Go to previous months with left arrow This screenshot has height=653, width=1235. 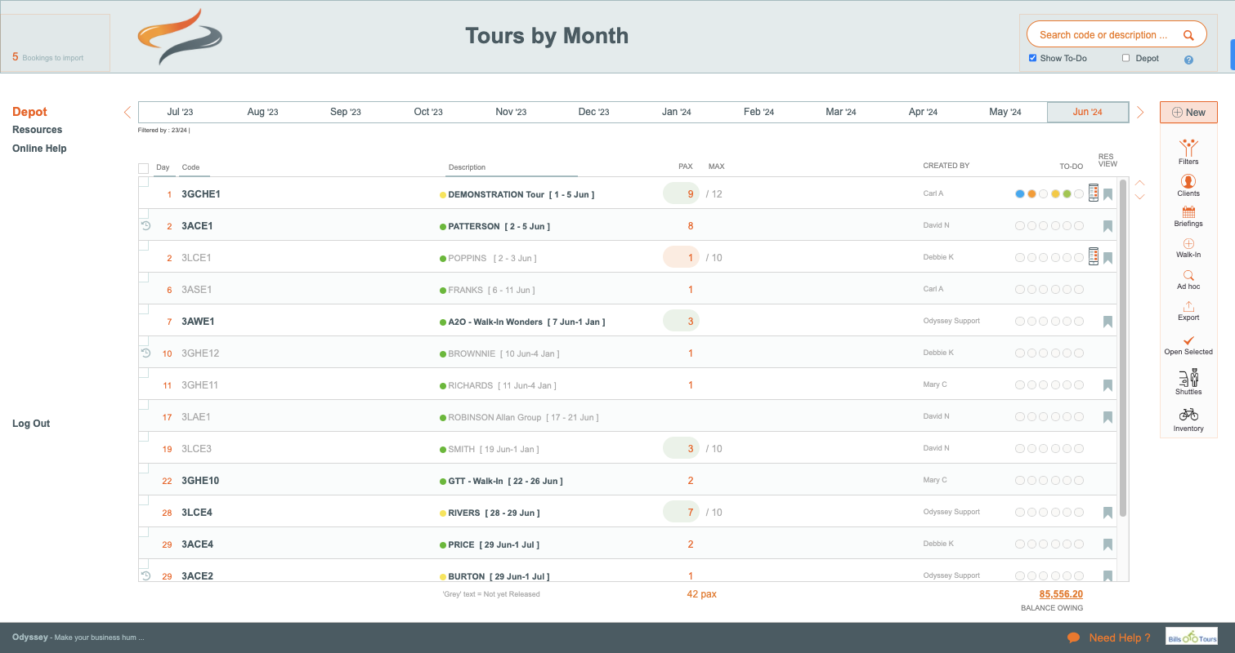(128, 113)
